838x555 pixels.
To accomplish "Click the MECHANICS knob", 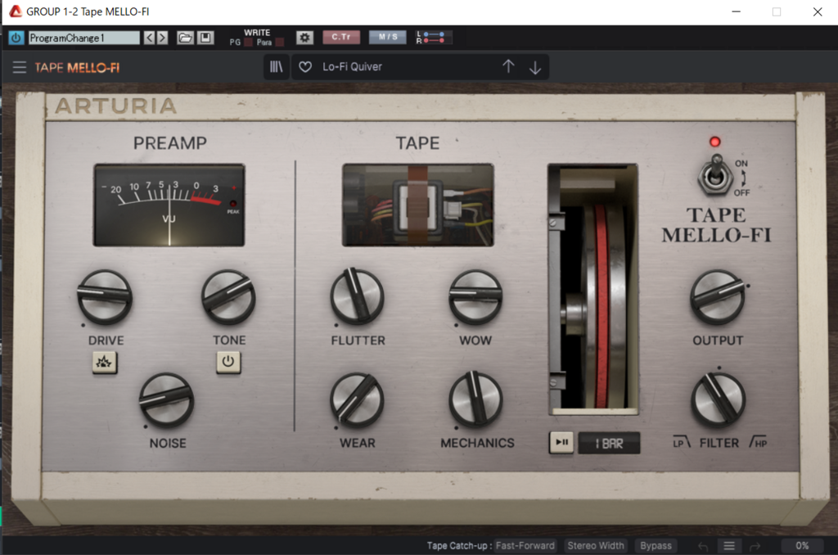I will [475, 399].
